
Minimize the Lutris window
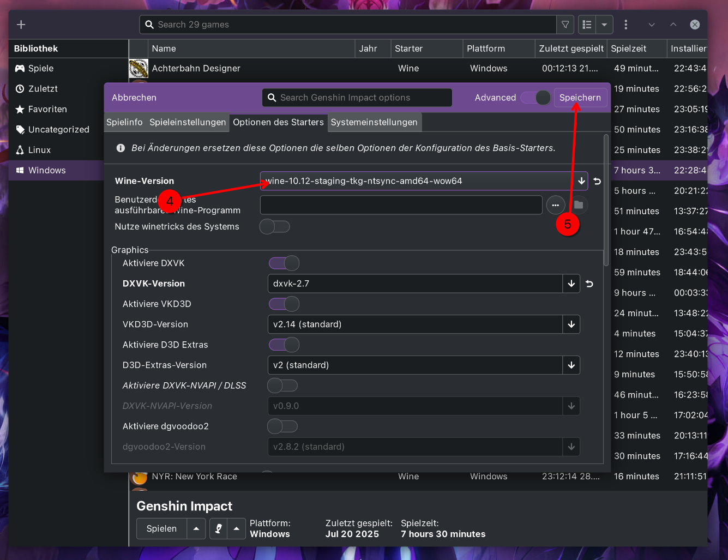pos(652,25)
